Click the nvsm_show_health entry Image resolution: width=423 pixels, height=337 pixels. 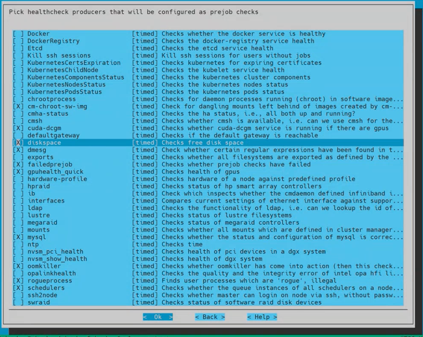click(x=57, y=259)
